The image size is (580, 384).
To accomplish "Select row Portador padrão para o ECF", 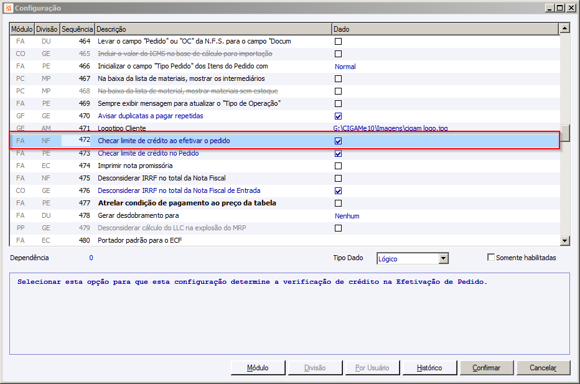I will click(284, 240).
